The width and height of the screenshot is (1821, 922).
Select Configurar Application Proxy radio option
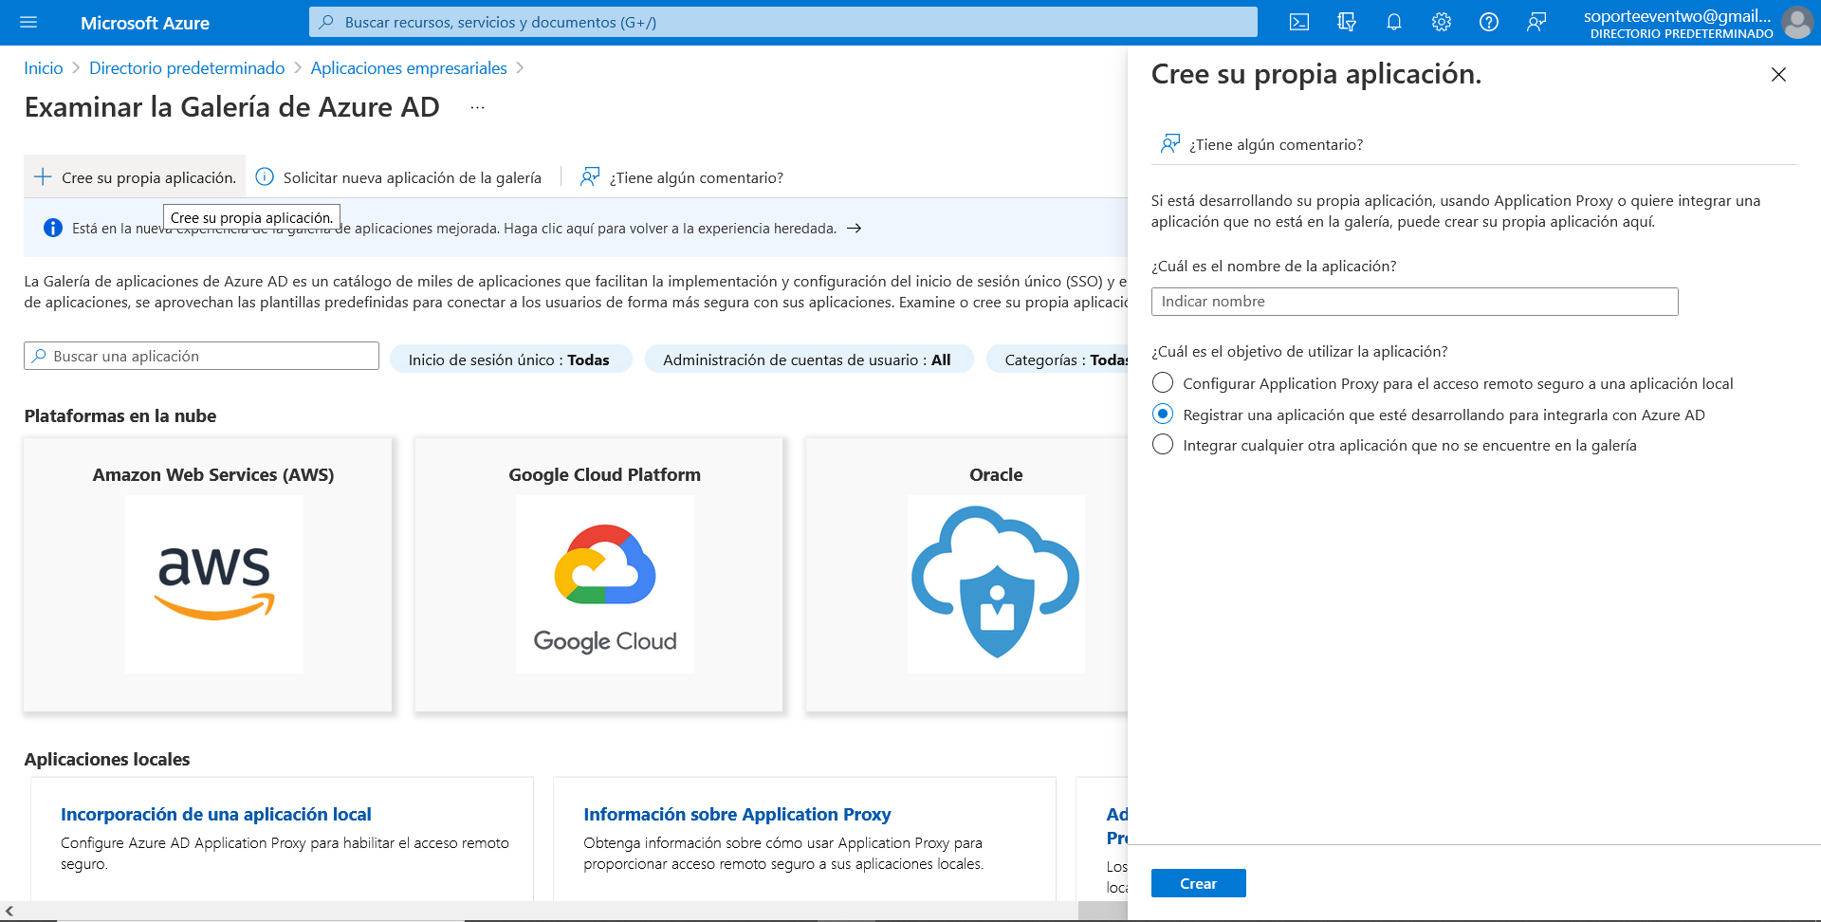point(1163,383)
